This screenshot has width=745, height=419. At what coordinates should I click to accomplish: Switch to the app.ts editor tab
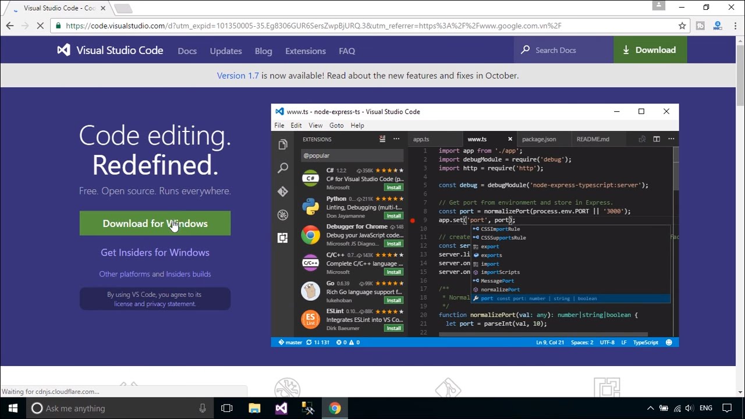pyautogui.click(x=421, y=140)
